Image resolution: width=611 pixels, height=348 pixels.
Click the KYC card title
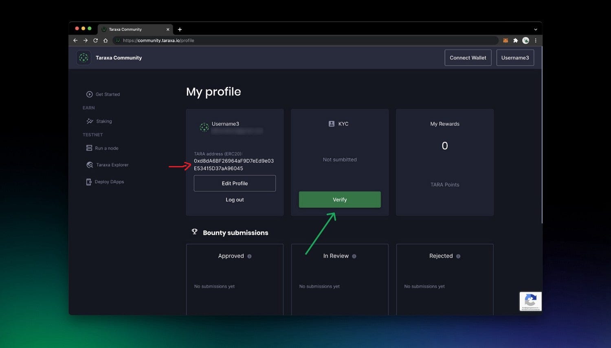click(343, 124)
